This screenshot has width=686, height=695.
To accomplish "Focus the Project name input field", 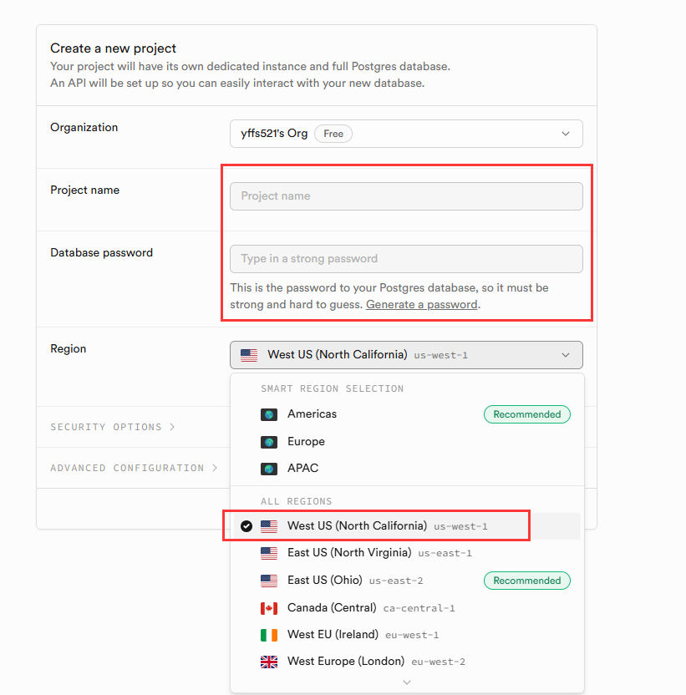I will [x=406, y=196].
